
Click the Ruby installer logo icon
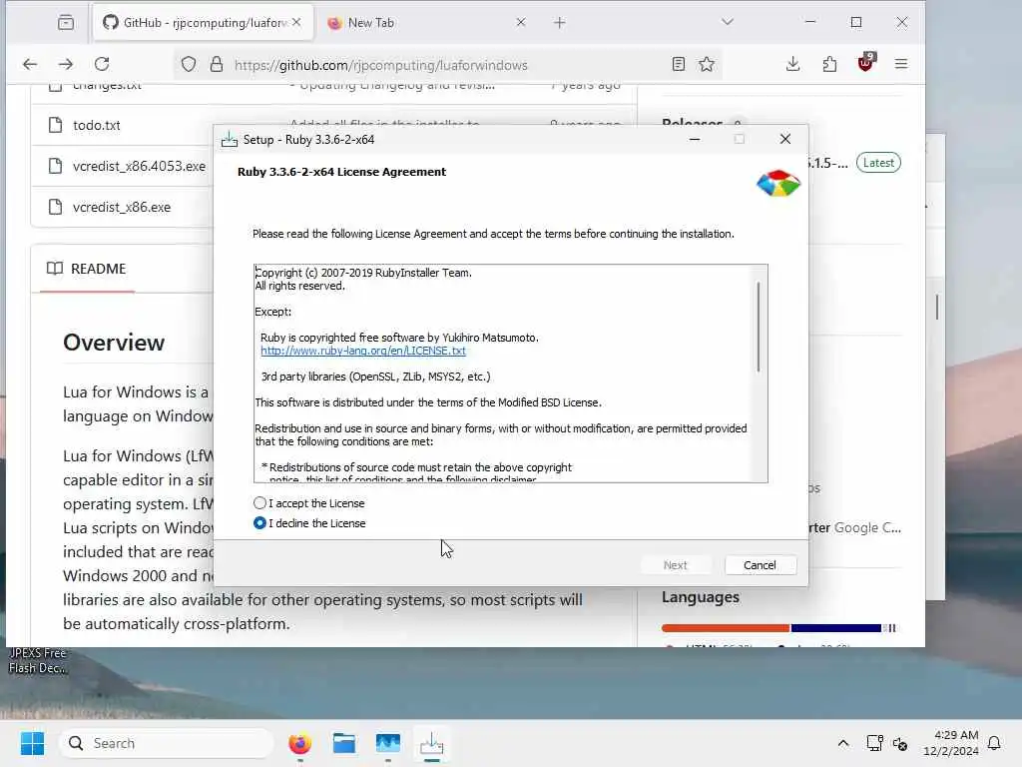pos(778,184)
